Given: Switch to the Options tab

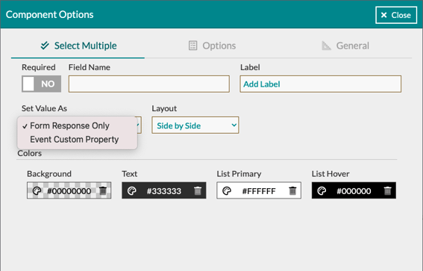Looking at the screenshot, I should pyautogui.click(x=212, y=46).
